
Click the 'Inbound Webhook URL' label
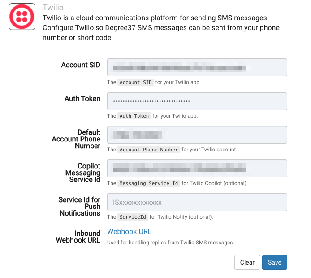[78, 237]
